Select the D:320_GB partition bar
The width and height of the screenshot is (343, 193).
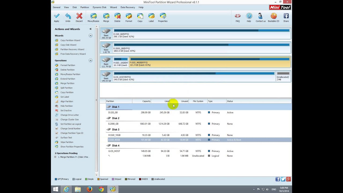pos(202,34)
